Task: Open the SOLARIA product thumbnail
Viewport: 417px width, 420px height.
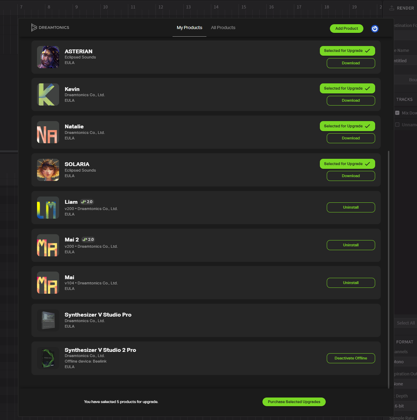Action: point(48,170)
